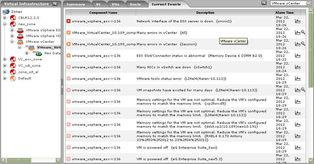The height and width of the screenshot is (164, 314).
Task: Expand the VC_esx_zone node
Action: [4, 59]
